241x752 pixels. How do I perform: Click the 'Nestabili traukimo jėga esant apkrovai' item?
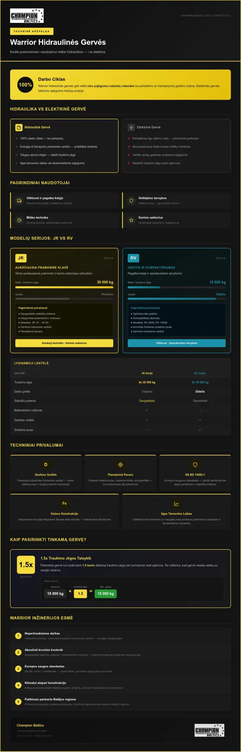pos(156,163)
